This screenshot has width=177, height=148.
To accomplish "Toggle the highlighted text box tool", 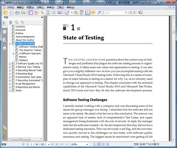I will (88, 12).
